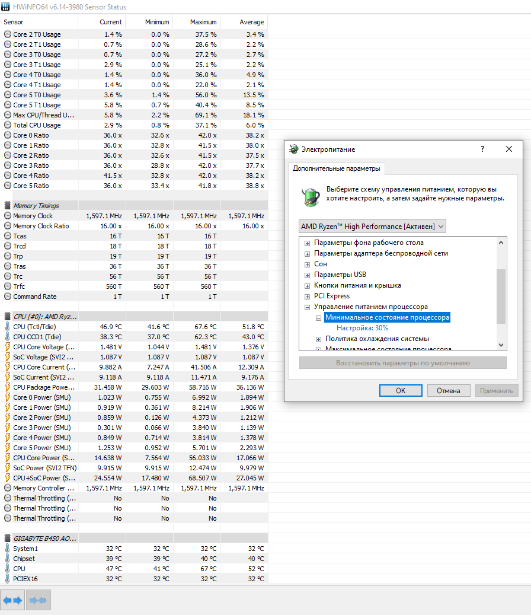The width and height of the screenshot is (531, 615).
Task: Select the Memory Clock Ratio row
Action: 134,226
